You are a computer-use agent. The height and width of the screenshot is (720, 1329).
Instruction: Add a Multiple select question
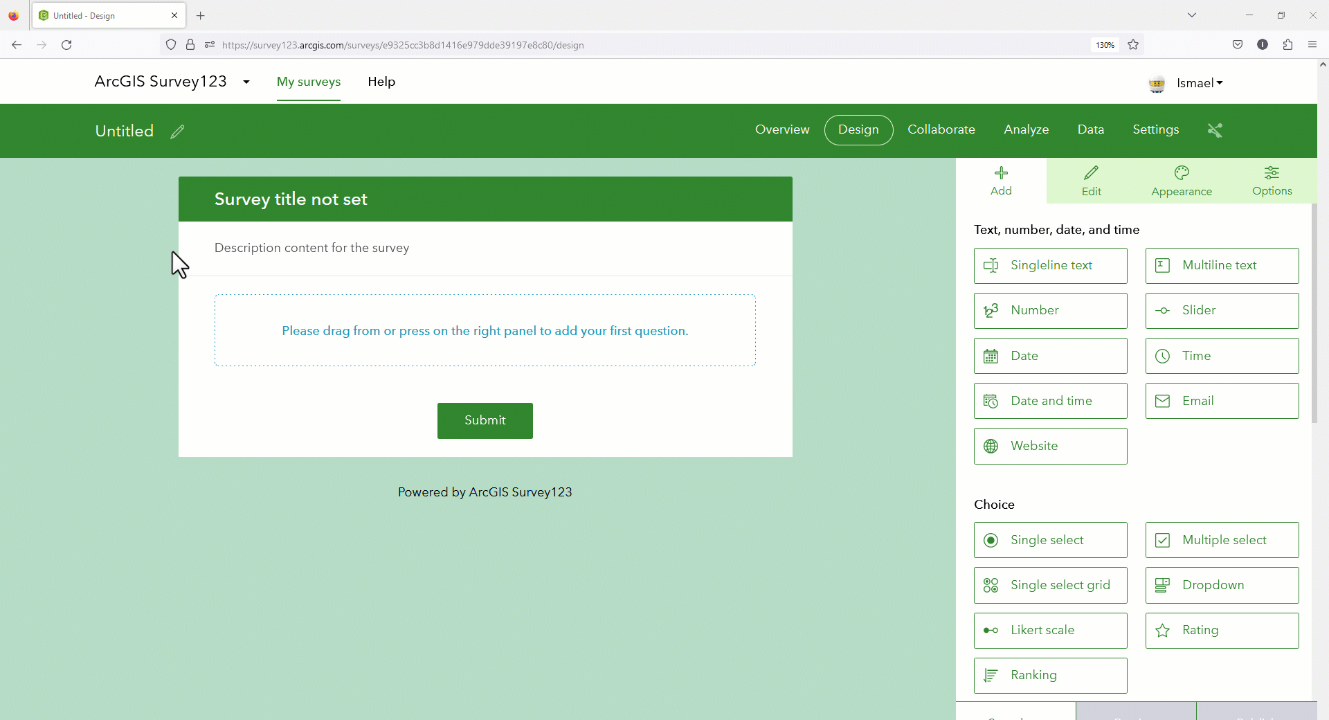pyautogui.click(x=1222, y=540)
